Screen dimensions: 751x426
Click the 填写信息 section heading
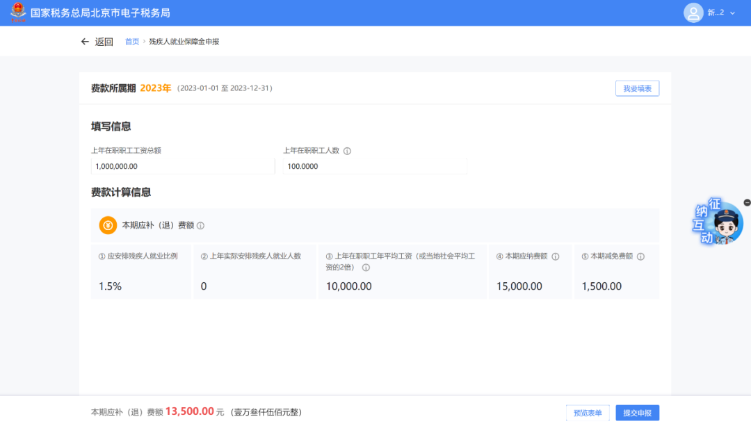coord(111,126)
